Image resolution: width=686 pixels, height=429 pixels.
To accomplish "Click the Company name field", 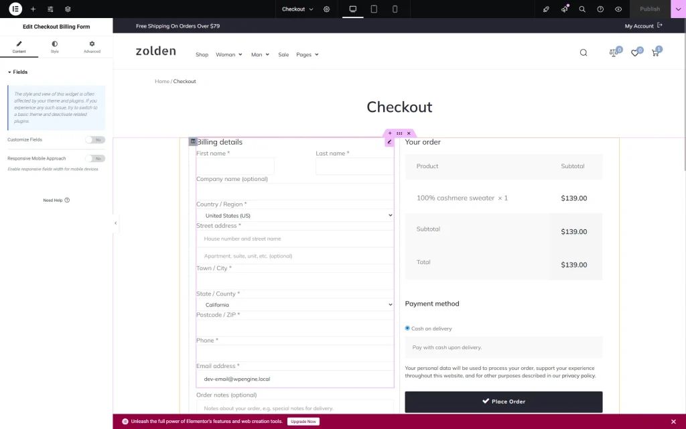I will [295, 192].
